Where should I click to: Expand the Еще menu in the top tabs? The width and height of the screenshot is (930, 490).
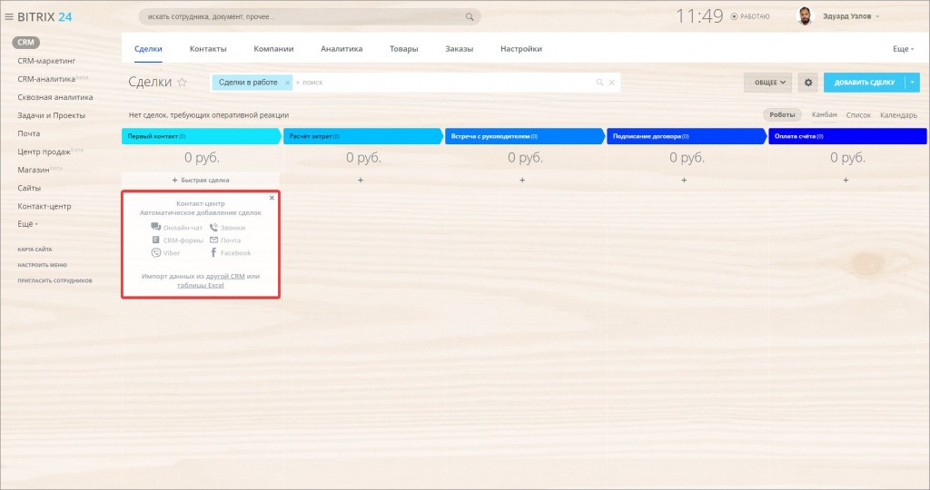(903, 49)
